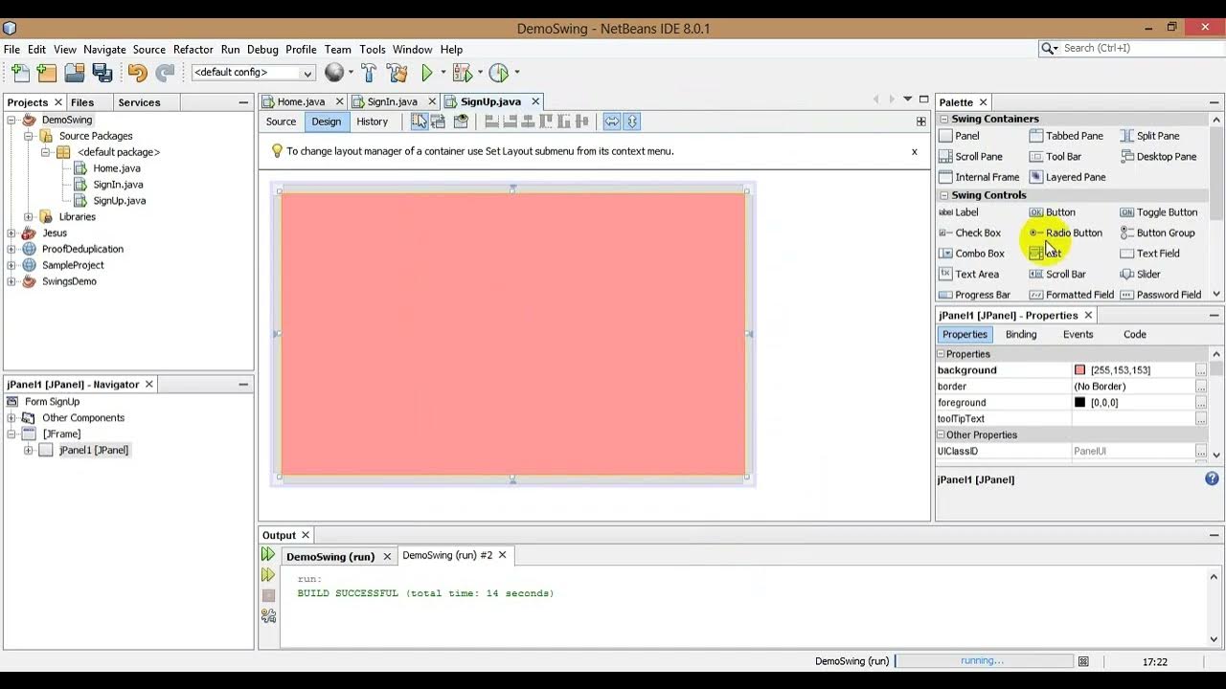Open dropdown arrow next to Profile icon
This screenshot has width=1226, height=689.
[517, 73]
